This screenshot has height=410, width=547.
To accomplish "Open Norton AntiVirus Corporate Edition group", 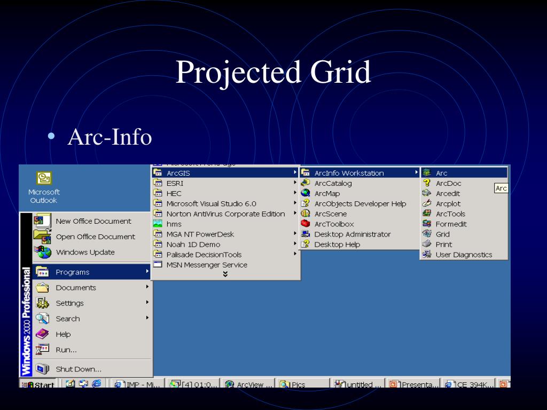I will click(225, 214).
